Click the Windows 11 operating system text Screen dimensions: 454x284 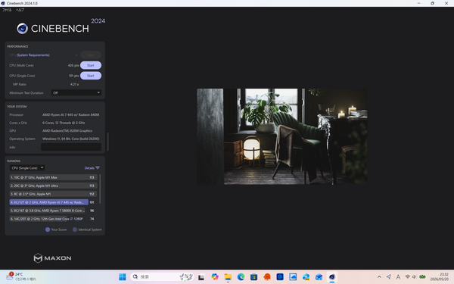point(71,139)
